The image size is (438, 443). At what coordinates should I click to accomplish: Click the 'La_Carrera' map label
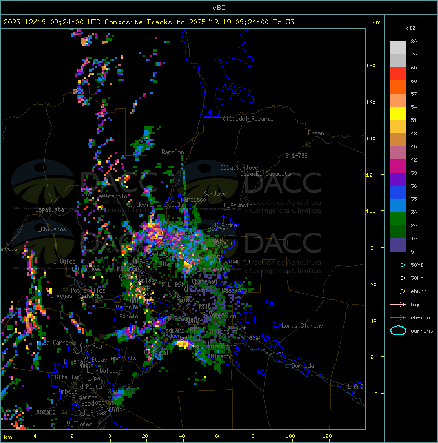click(x=59, y=343)
